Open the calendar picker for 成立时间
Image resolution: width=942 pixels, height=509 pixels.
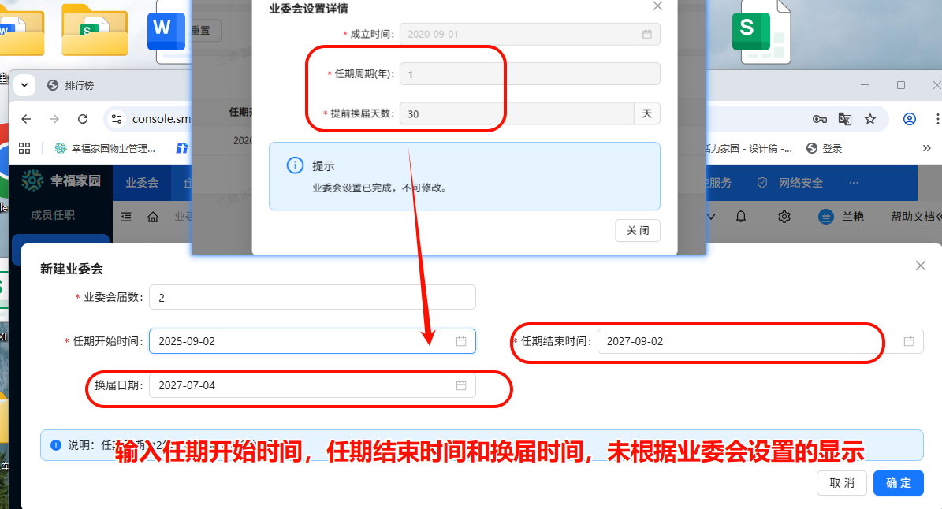(648, 34)
